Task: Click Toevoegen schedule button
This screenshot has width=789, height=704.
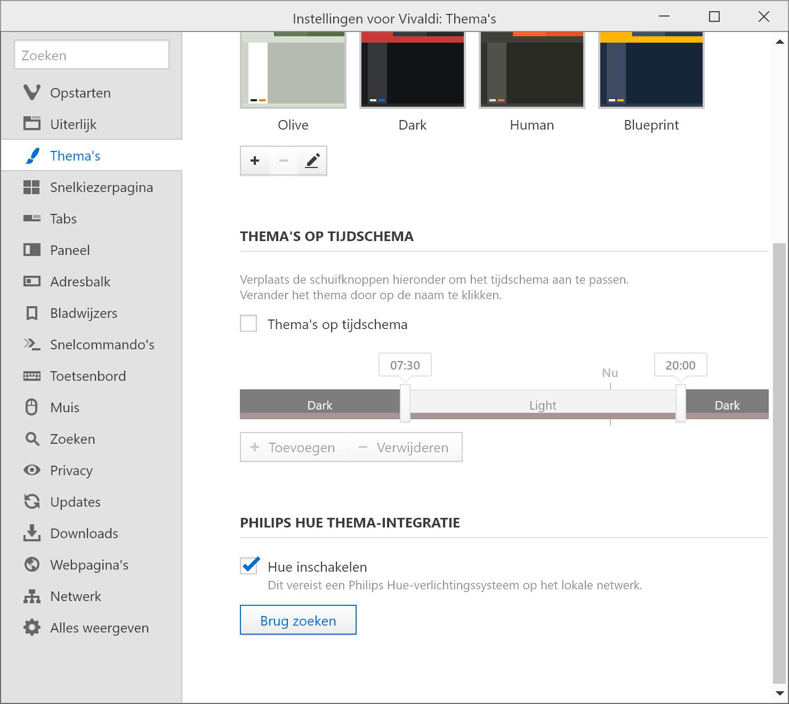Action: [294, 447]
